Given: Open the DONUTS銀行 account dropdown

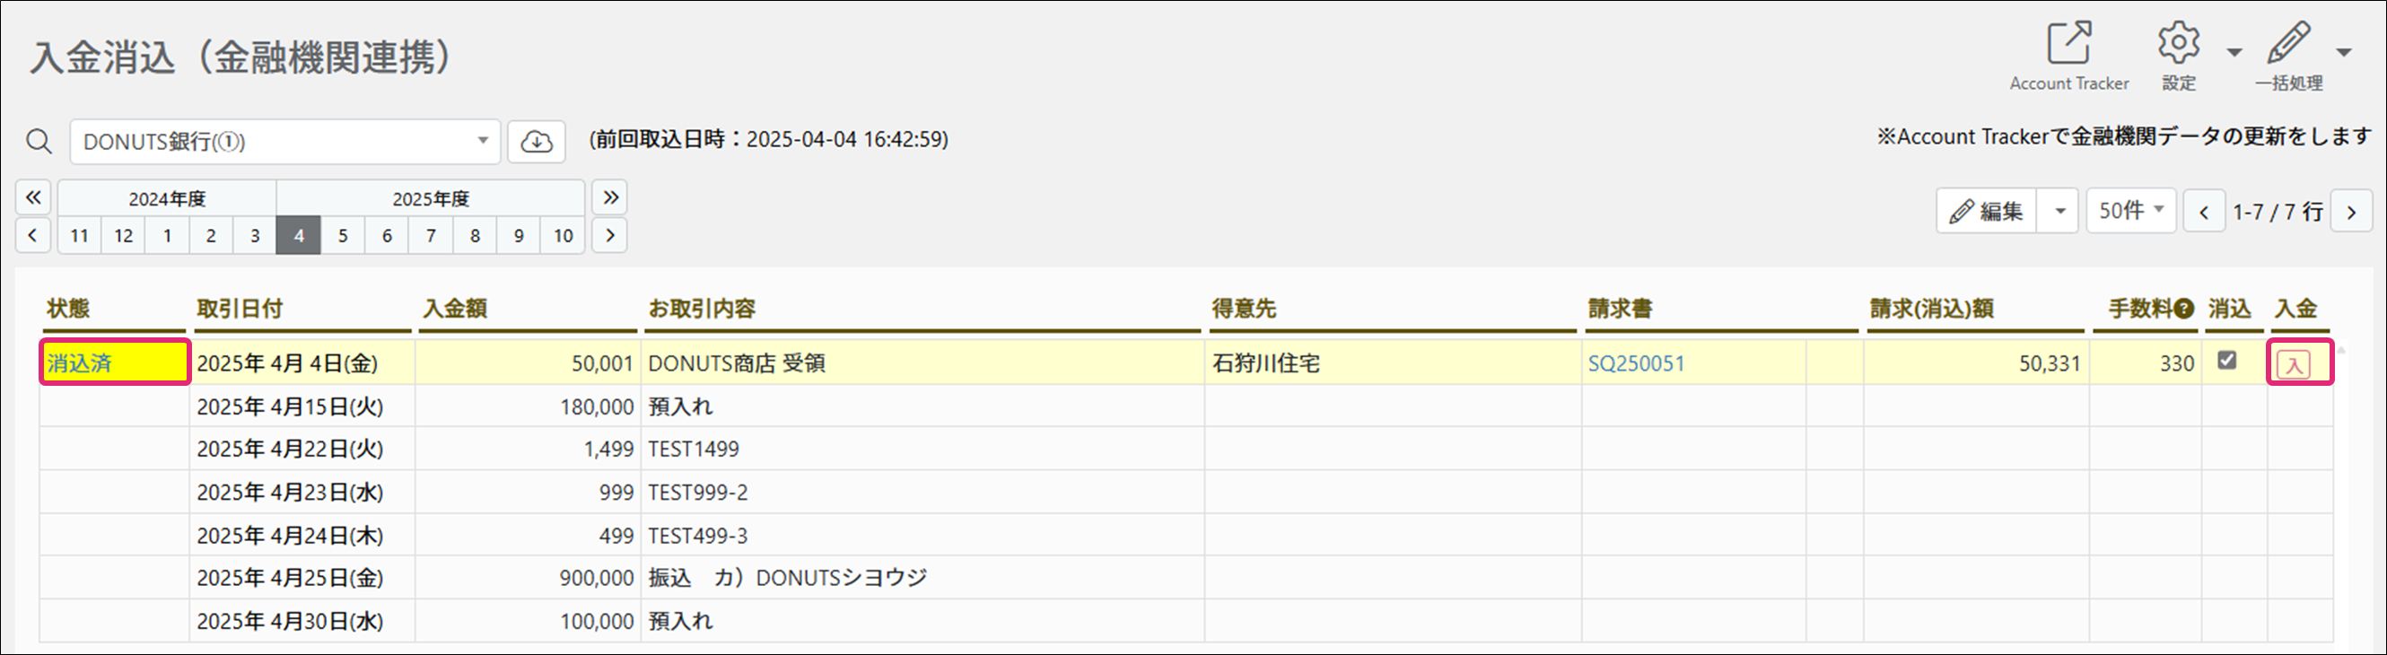Looking at the screenshot, I should pyautogui.click(x=285, y=142).
